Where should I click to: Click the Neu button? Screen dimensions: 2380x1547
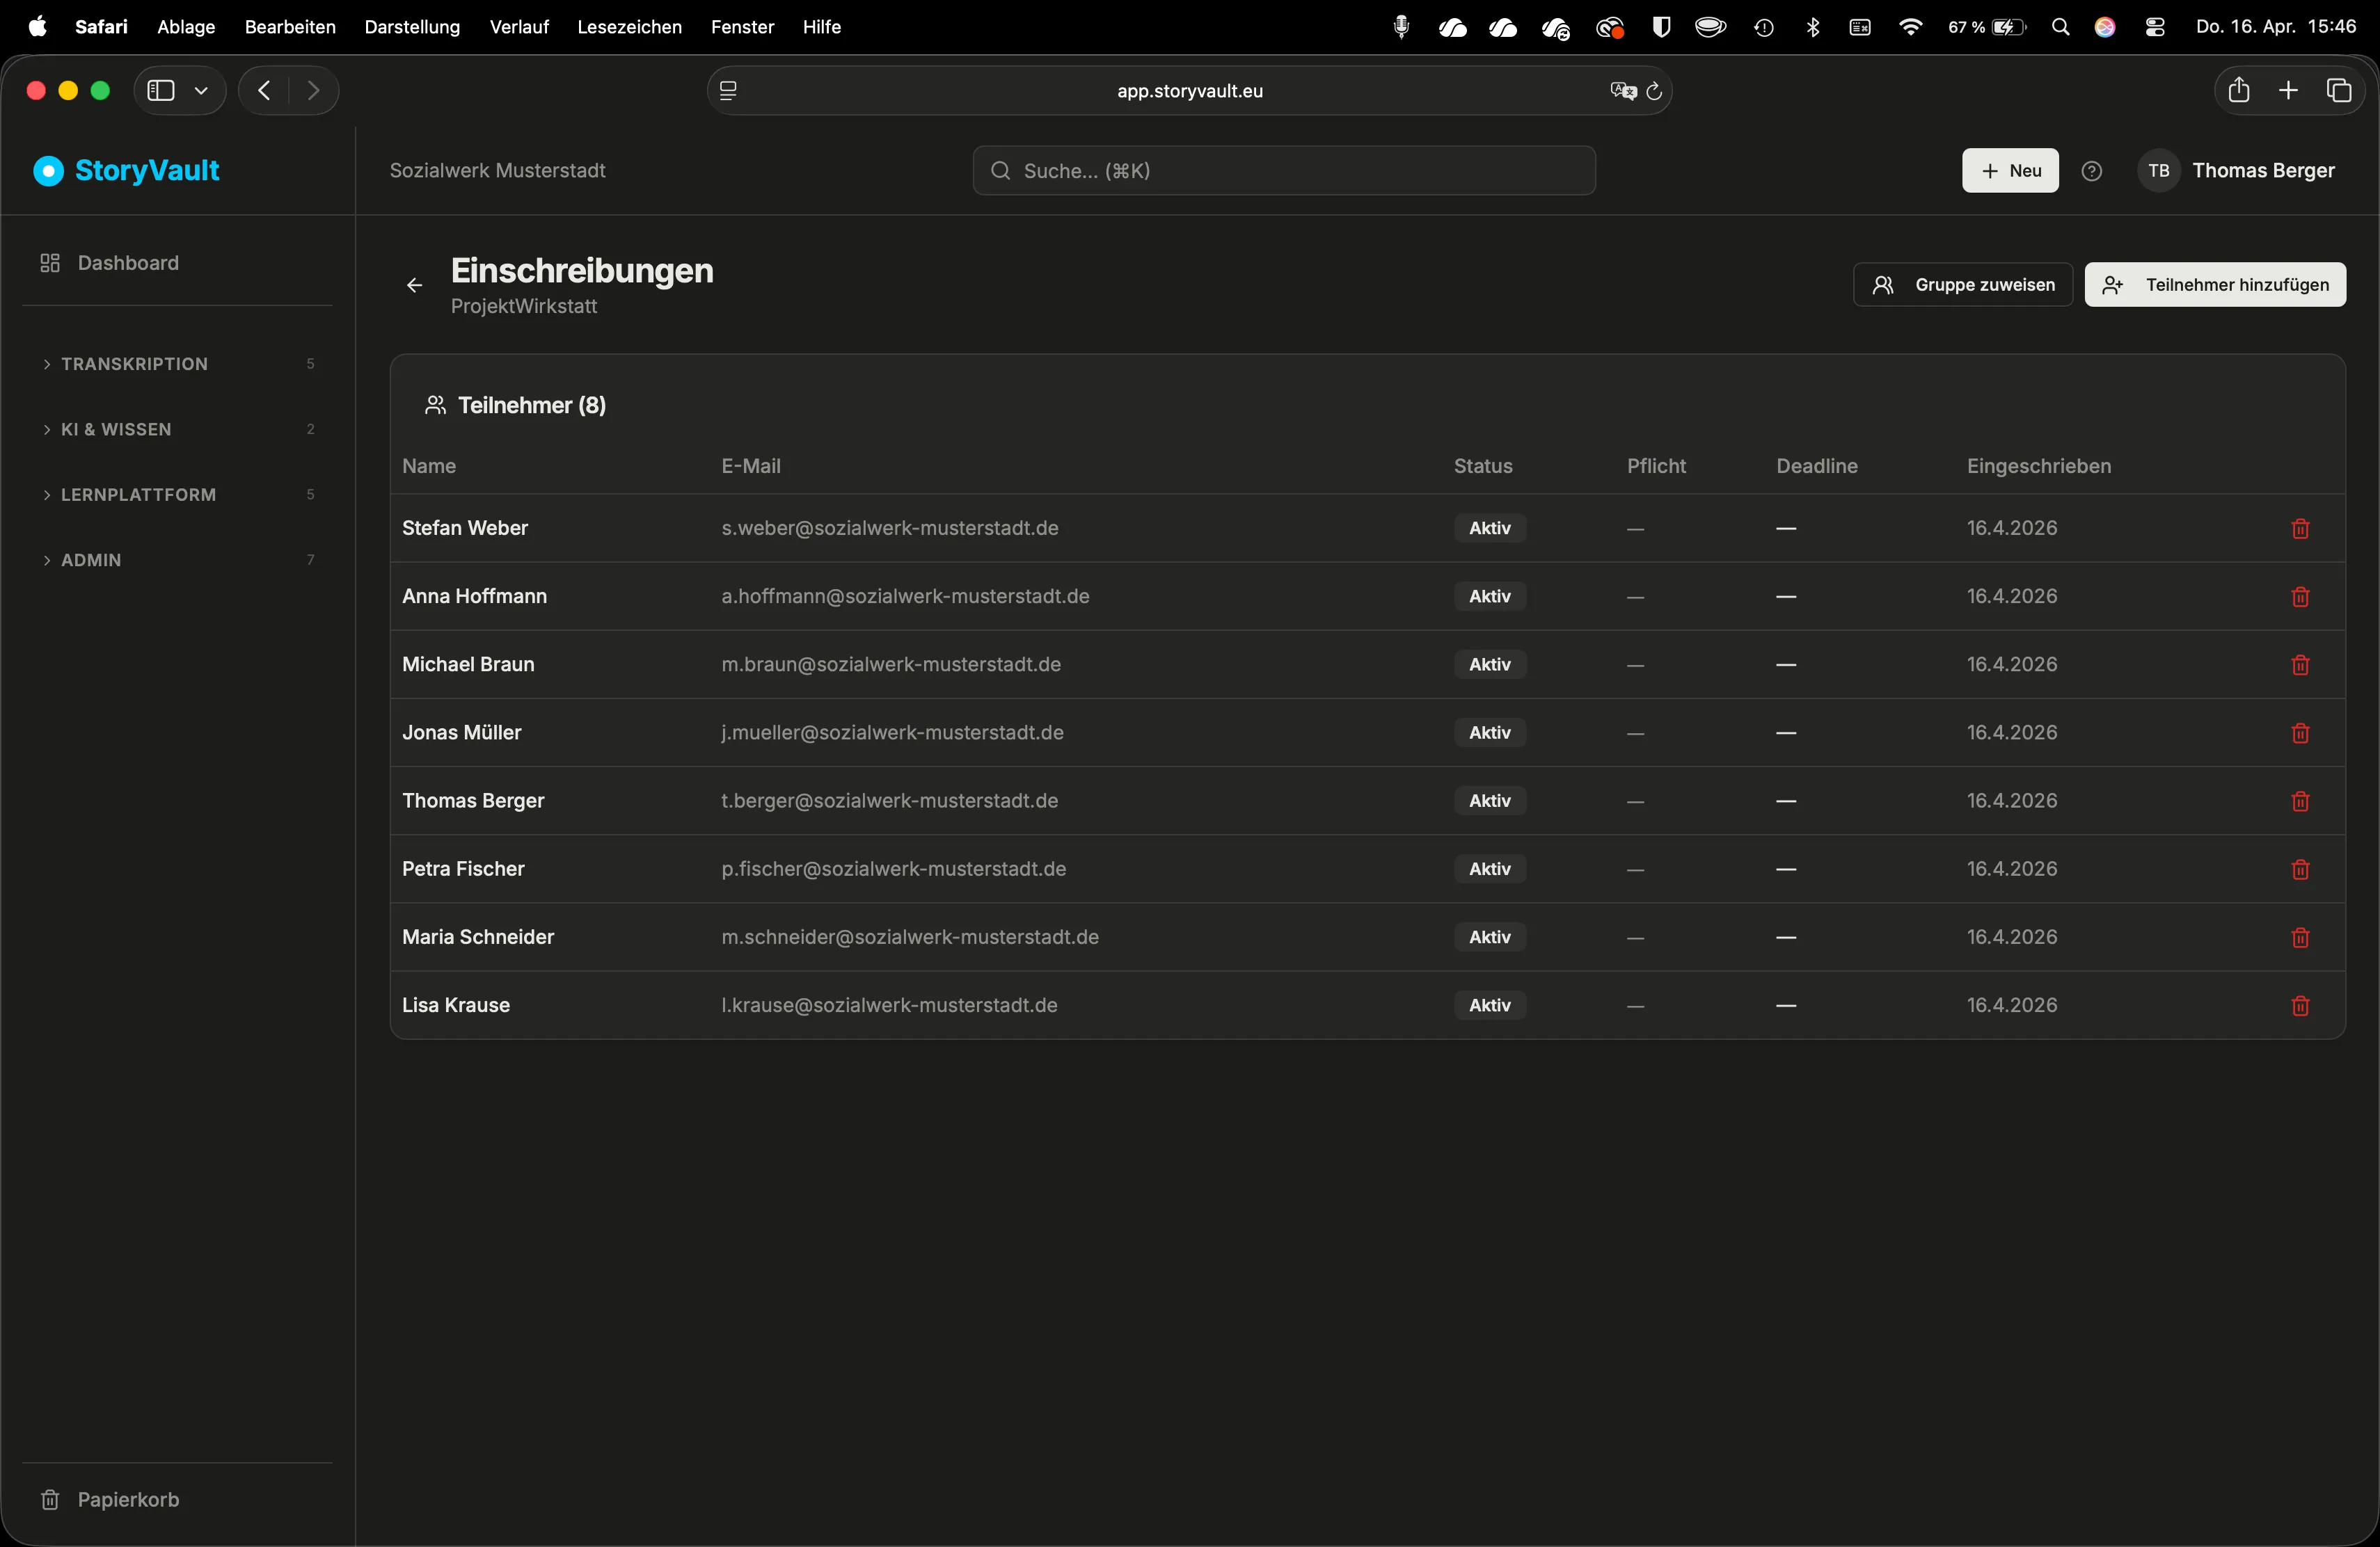[2010, 171]
